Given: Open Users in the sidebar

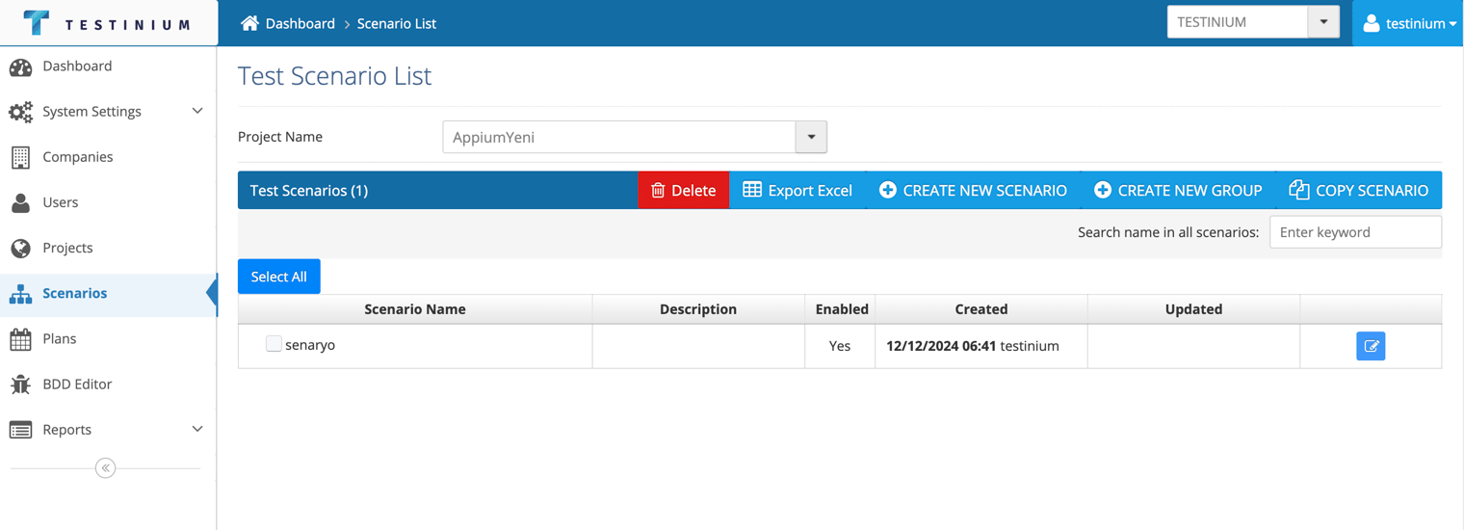Looking at the screenshot, I should click(108, 202).
